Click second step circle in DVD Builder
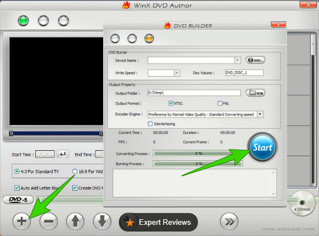 click(132, 38)
